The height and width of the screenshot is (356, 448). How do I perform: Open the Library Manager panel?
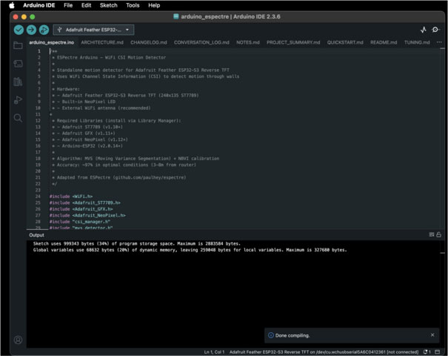click(18, 82)
